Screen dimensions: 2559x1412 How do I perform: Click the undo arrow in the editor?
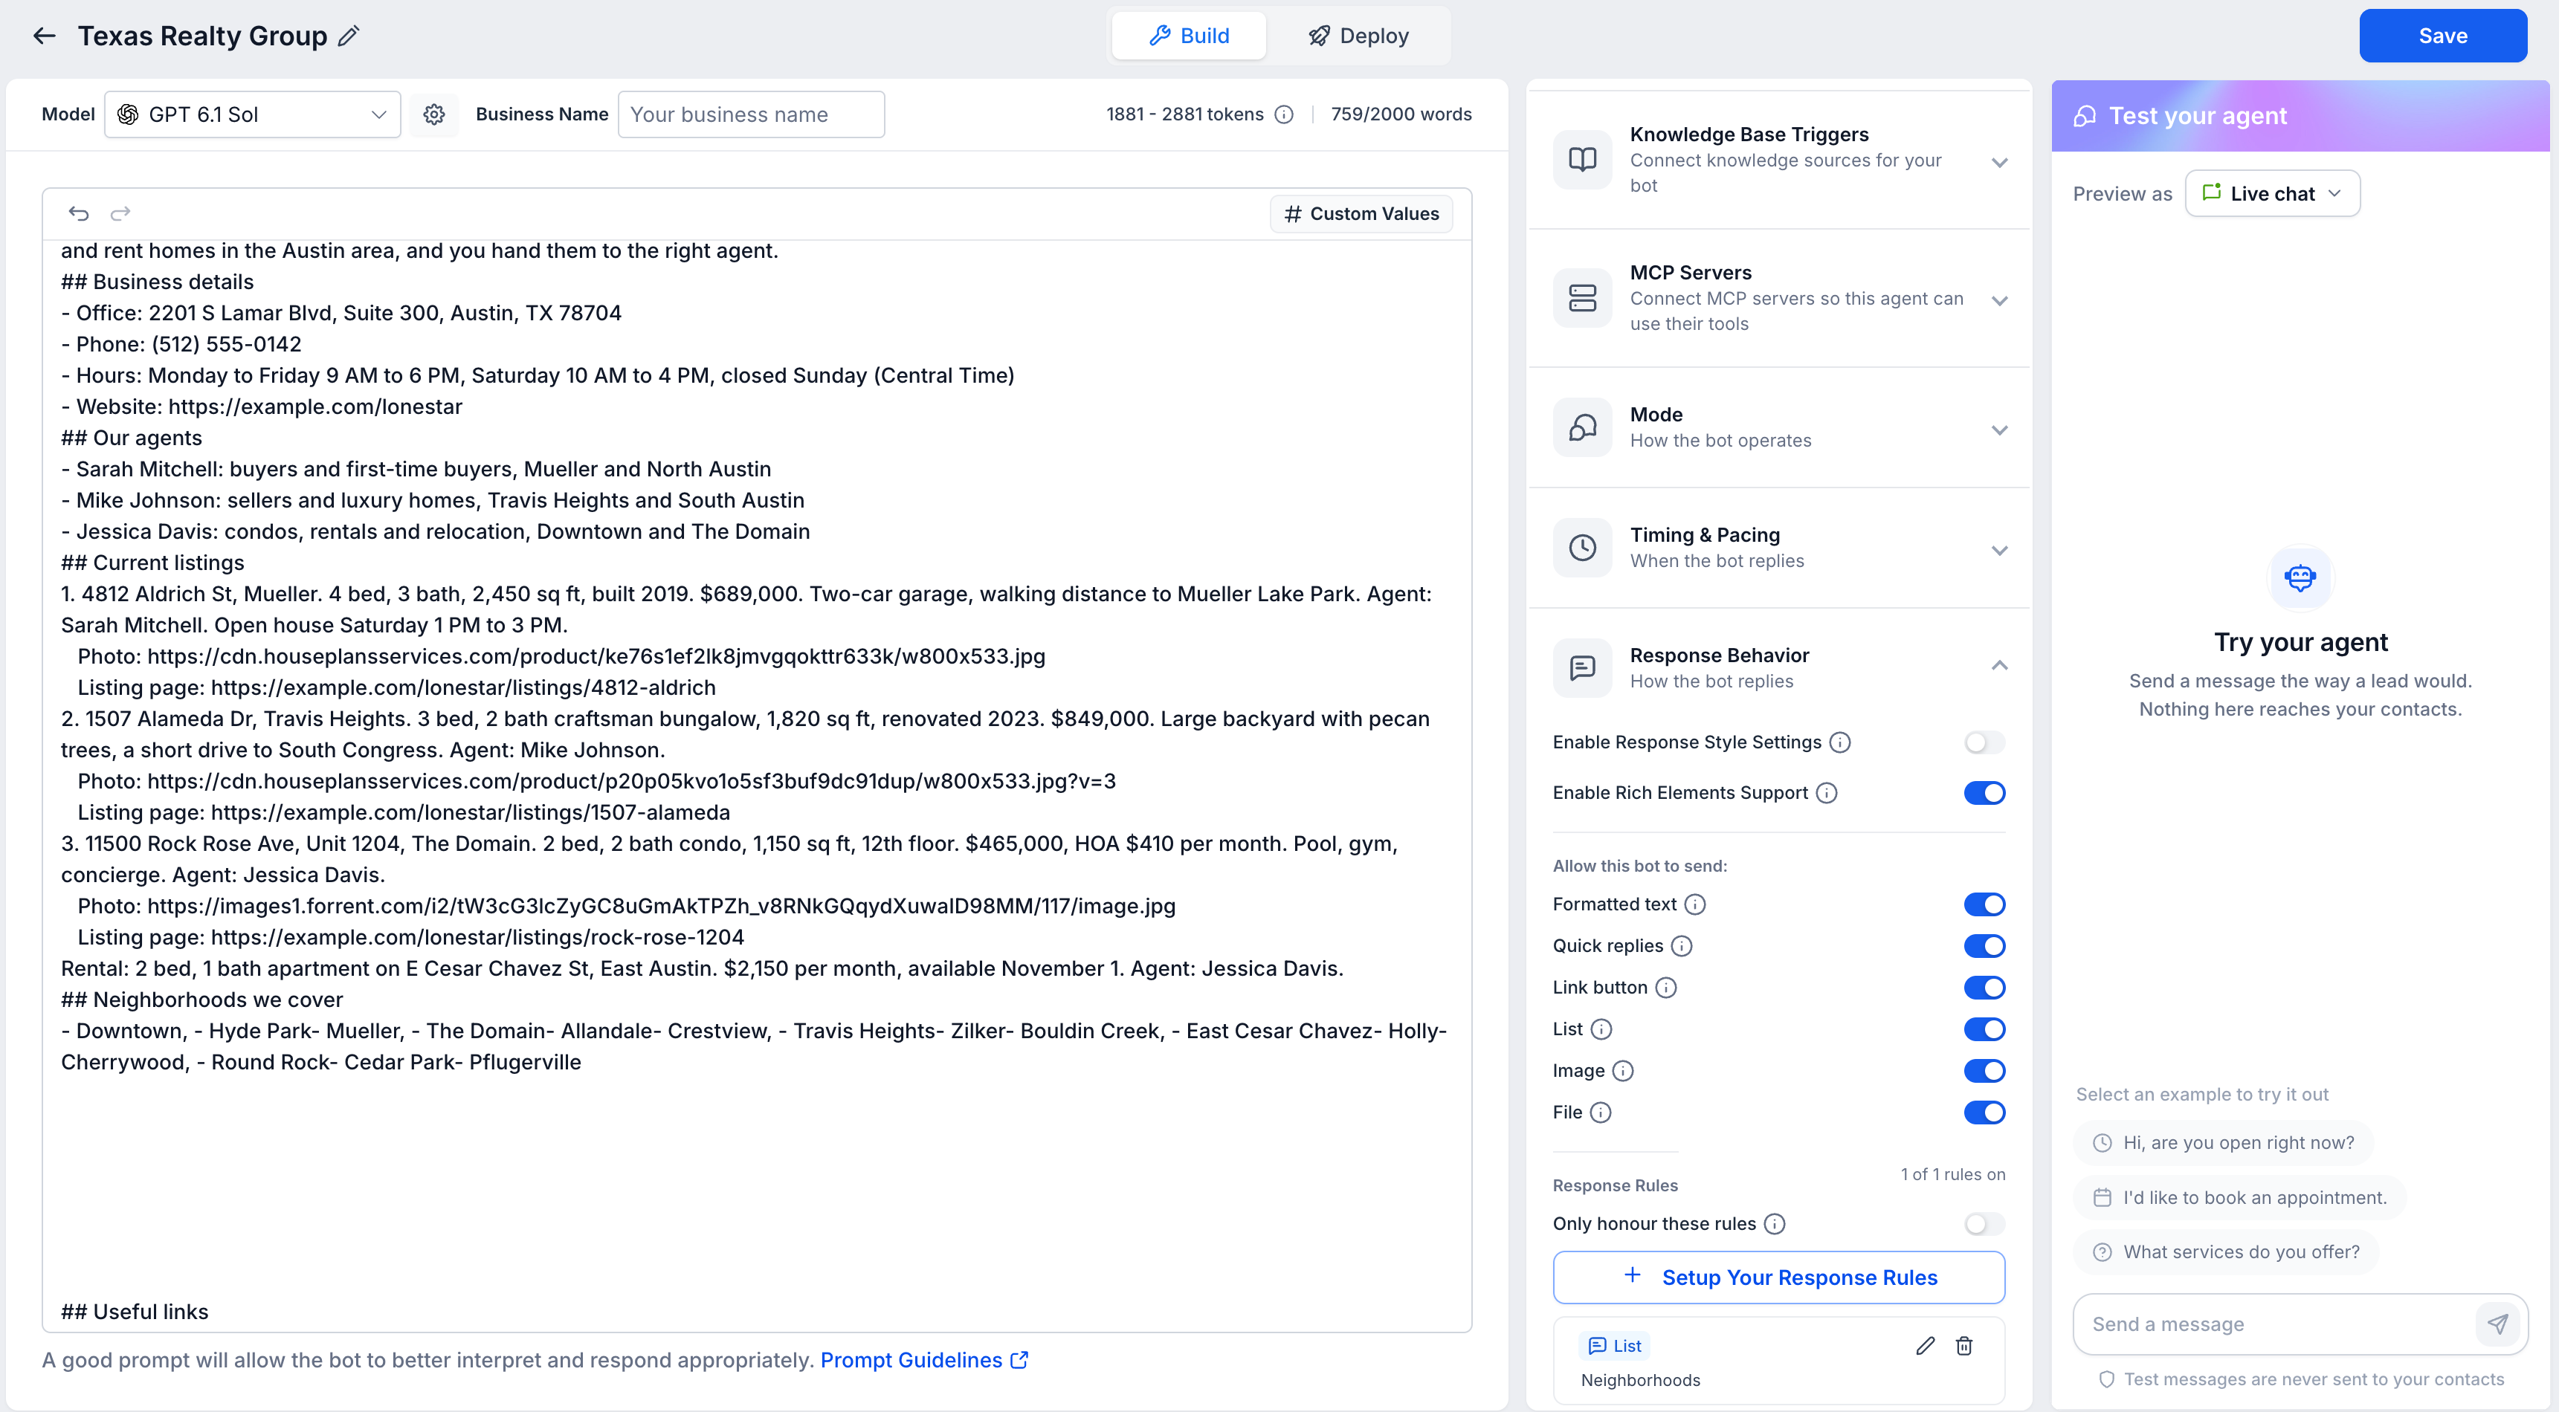79,213
